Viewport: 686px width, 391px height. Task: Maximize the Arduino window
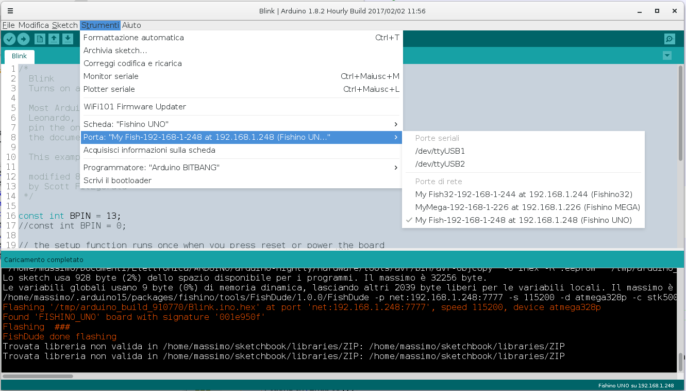[657, 11]
